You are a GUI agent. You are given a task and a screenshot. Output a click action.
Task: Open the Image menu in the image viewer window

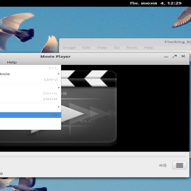coord(69,48)
